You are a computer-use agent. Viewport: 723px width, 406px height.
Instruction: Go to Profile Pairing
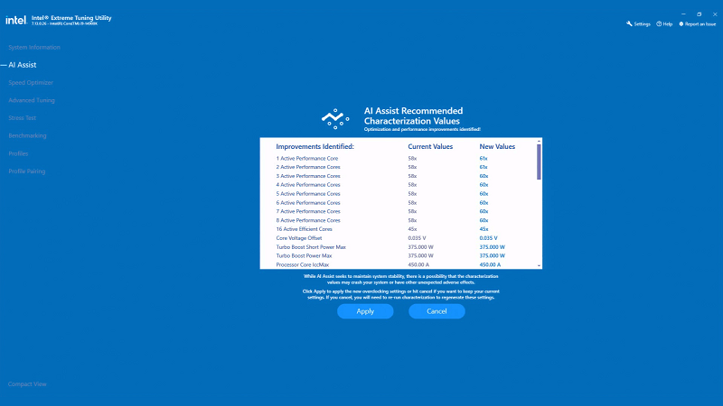tap(27, 171)
